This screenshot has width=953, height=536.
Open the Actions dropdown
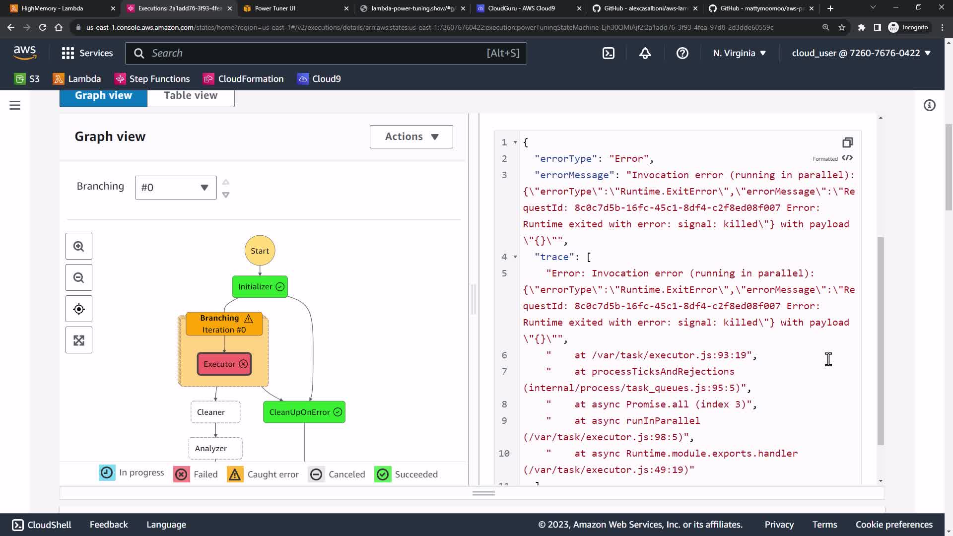pos(411,136)
